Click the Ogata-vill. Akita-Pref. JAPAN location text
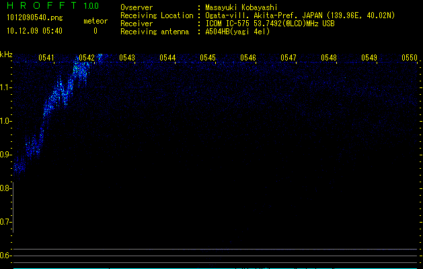This screenshot has height=269, width=423. click(300, 15)
